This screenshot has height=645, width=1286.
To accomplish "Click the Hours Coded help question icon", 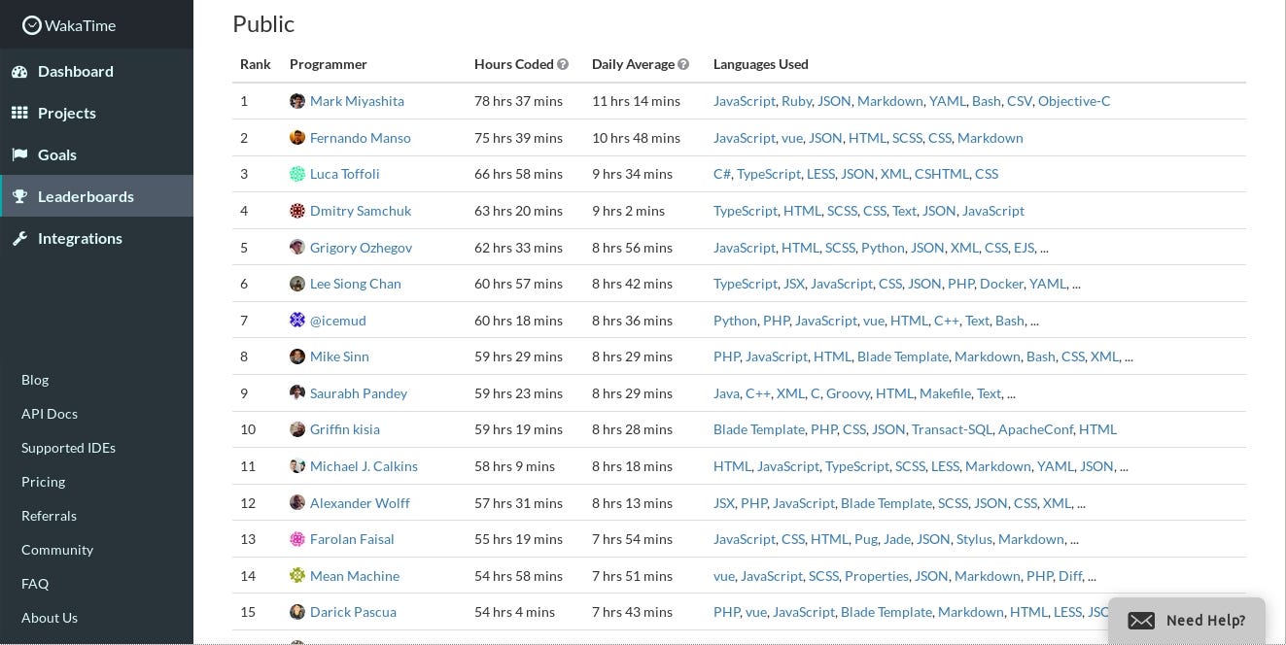I will pyautogui.click(x=563, y=64).
